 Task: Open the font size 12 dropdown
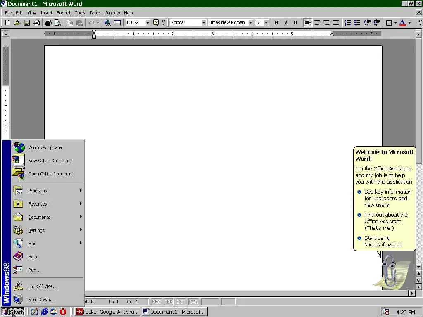click(x=266, y=23)
